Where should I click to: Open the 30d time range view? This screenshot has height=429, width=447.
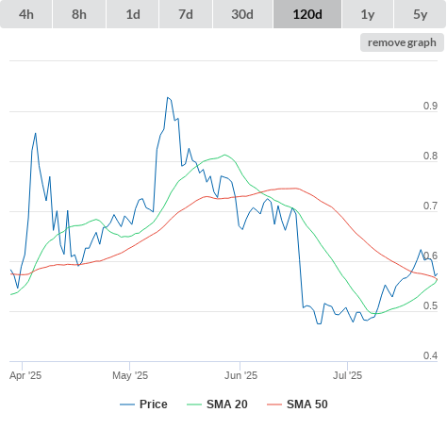[242, 14]
